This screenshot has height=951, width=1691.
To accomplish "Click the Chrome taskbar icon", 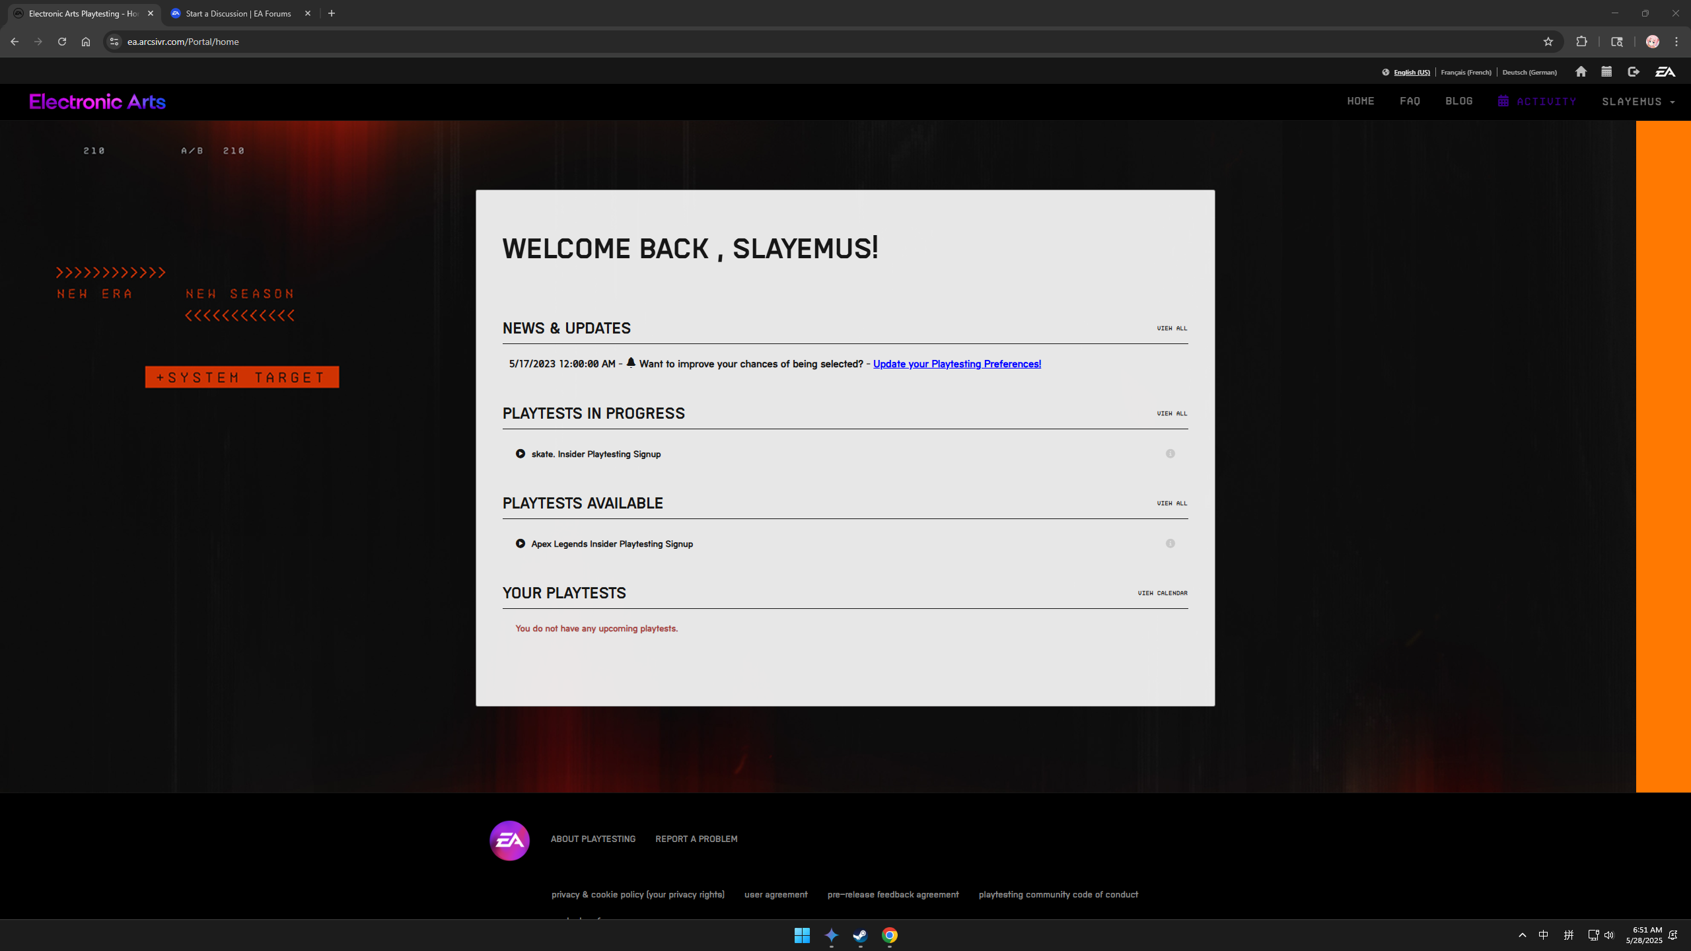I will tap(889, 935).
